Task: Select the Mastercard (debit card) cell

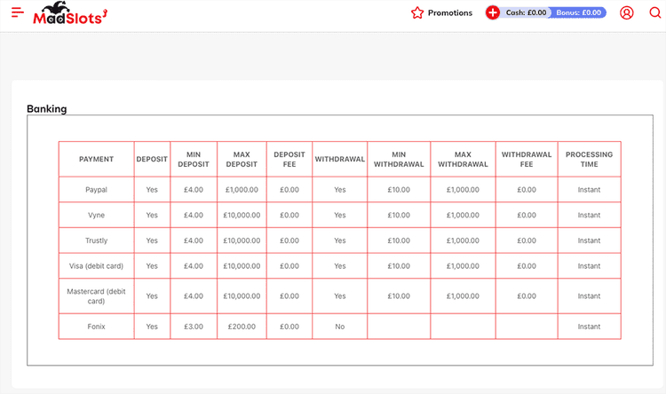Action: point(97,296)
